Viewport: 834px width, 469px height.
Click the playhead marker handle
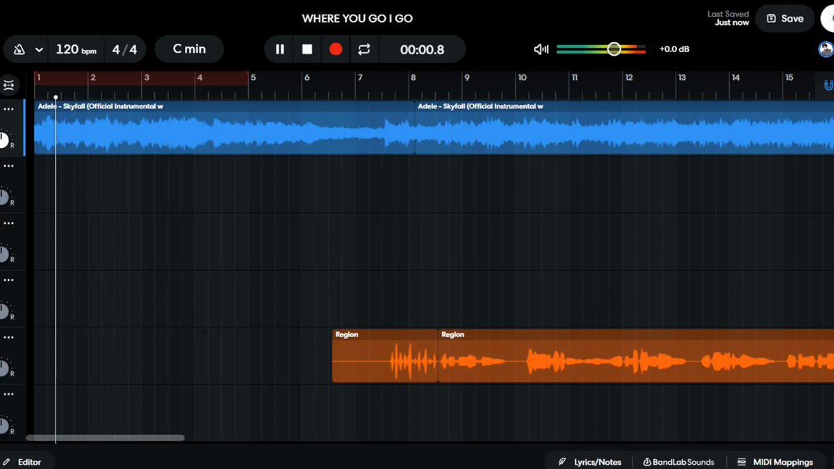tap(56, 97)
